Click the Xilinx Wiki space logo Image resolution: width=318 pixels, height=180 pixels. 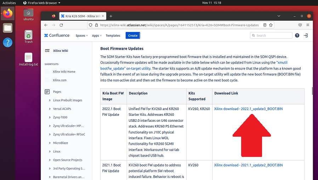47,51
